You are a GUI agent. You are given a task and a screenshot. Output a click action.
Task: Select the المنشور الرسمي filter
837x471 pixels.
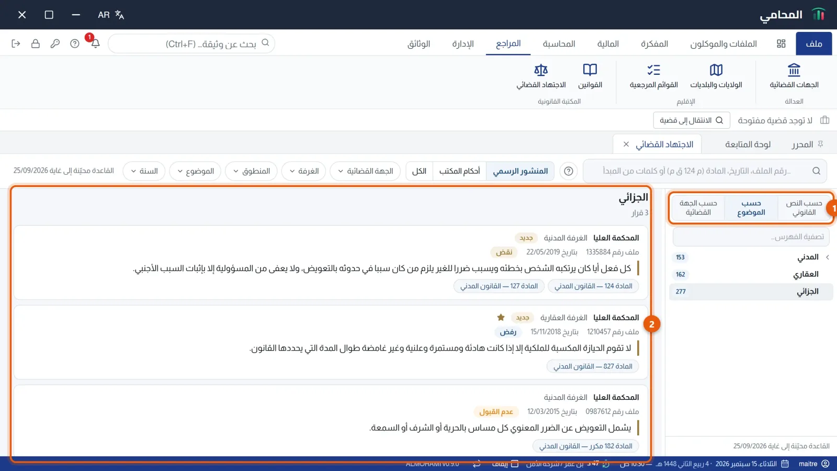(x=520, y=171)
